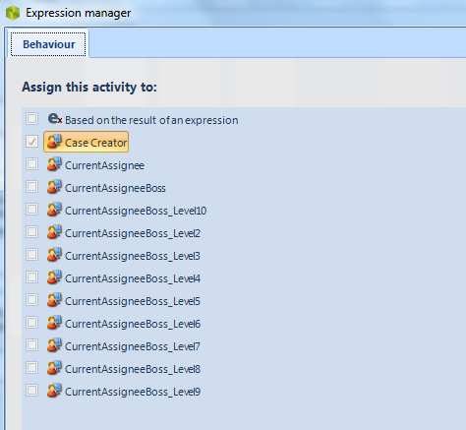Image resolution: width=466 pixels, height=430 pixels.
Task: Tick the CurrentAssignee checkbox
Action: (31, 163)
